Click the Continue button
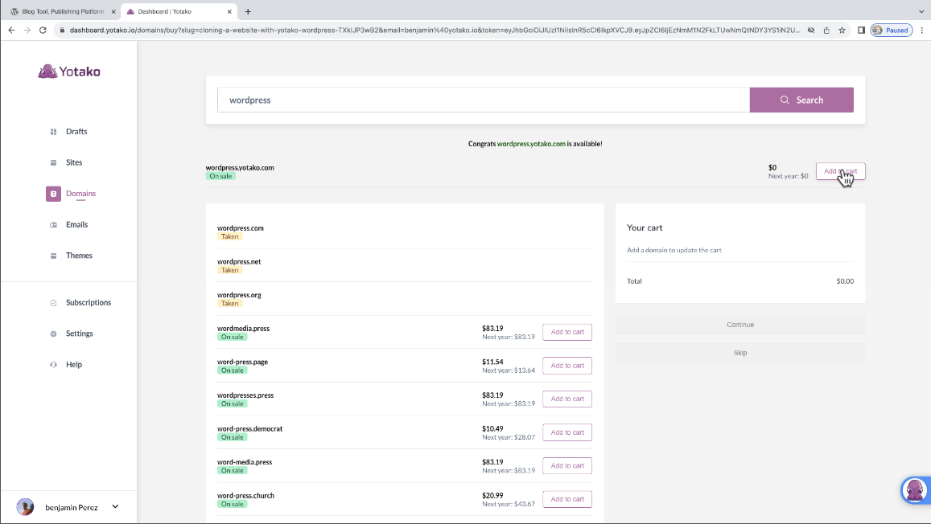This screenshot has width=931, height=524. point(740,325)
